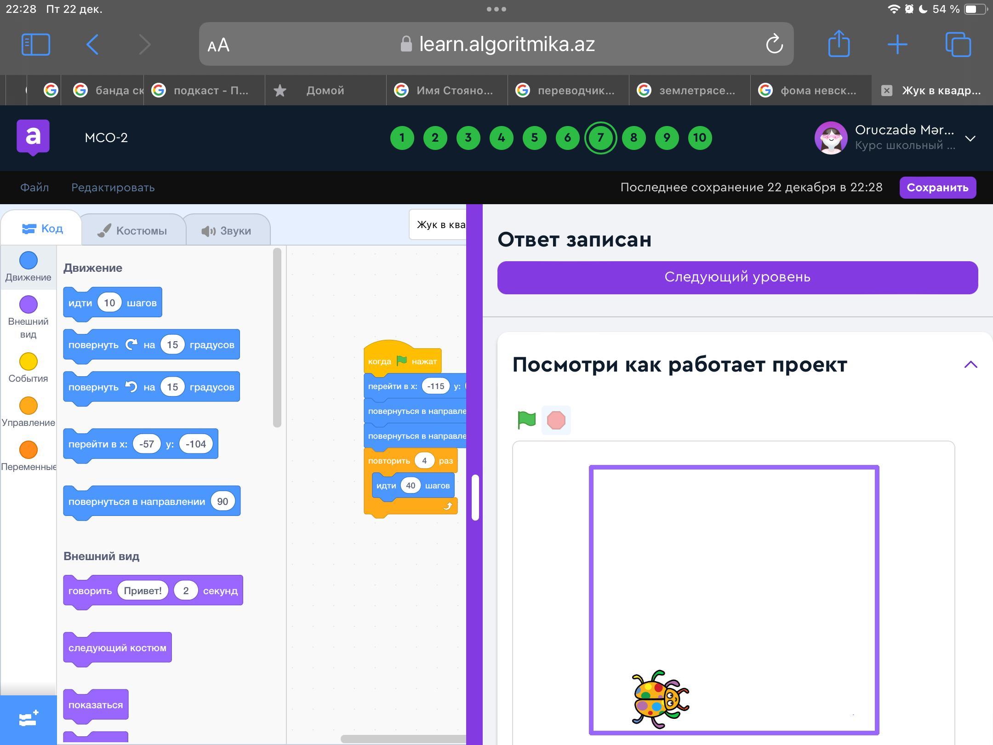Open the Файл menu

pyautogui.click(x=34, y=187)
